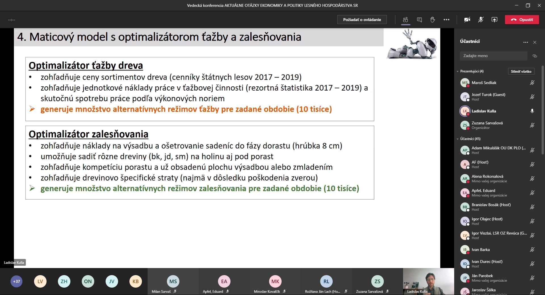Collapse the Účastníci (45) section

pyautogui.click(x=458, y=139)
